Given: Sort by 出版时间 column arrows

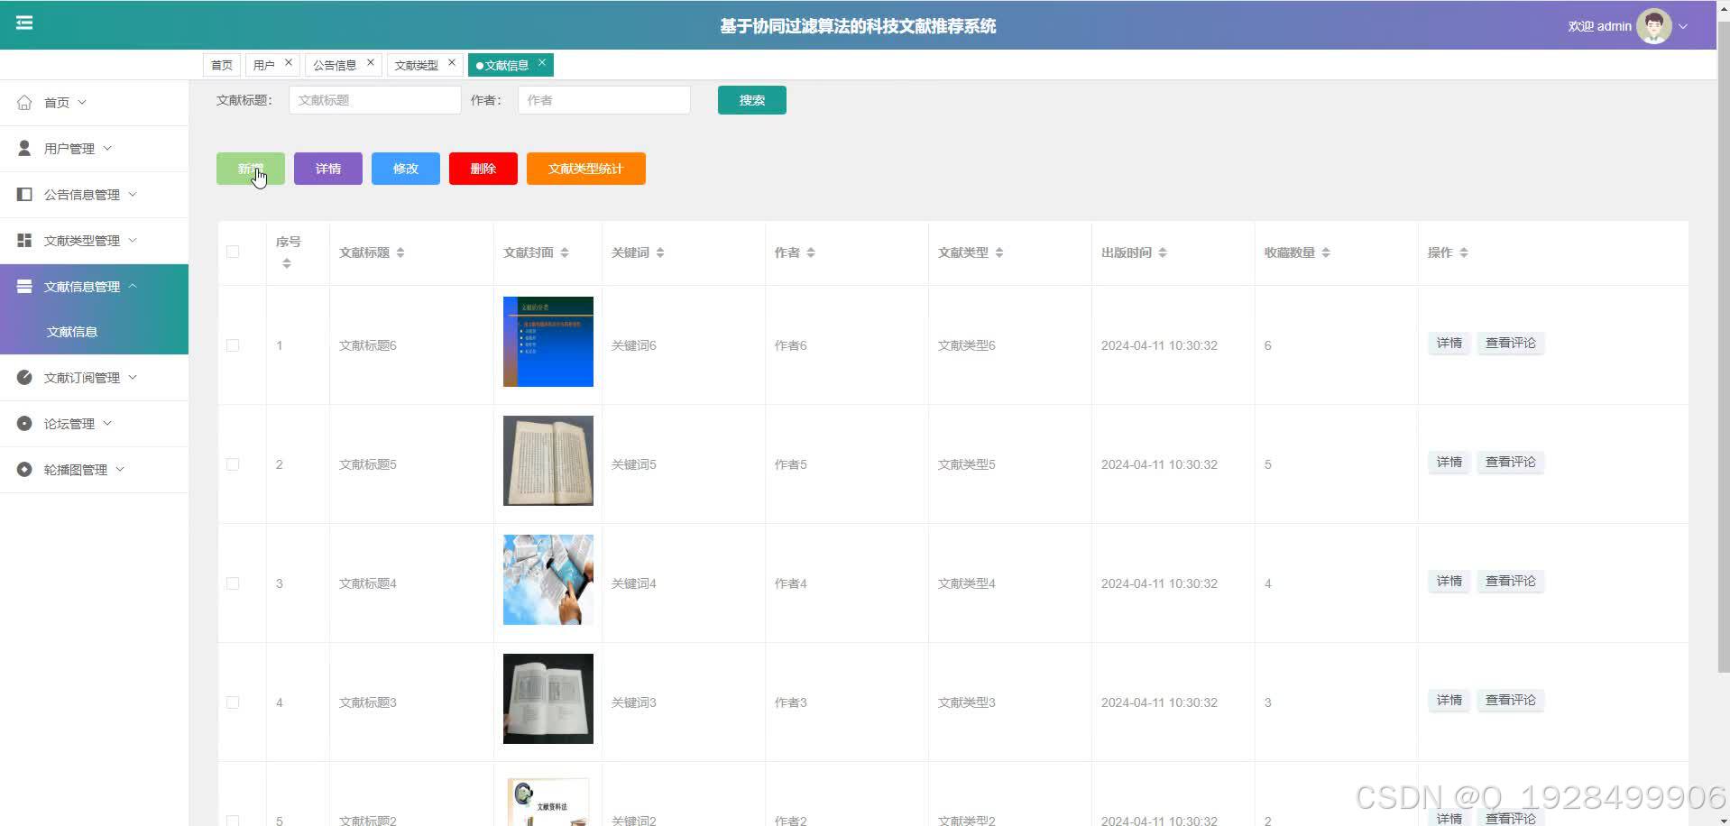Looking at the screenshot, I should 1163,252.
